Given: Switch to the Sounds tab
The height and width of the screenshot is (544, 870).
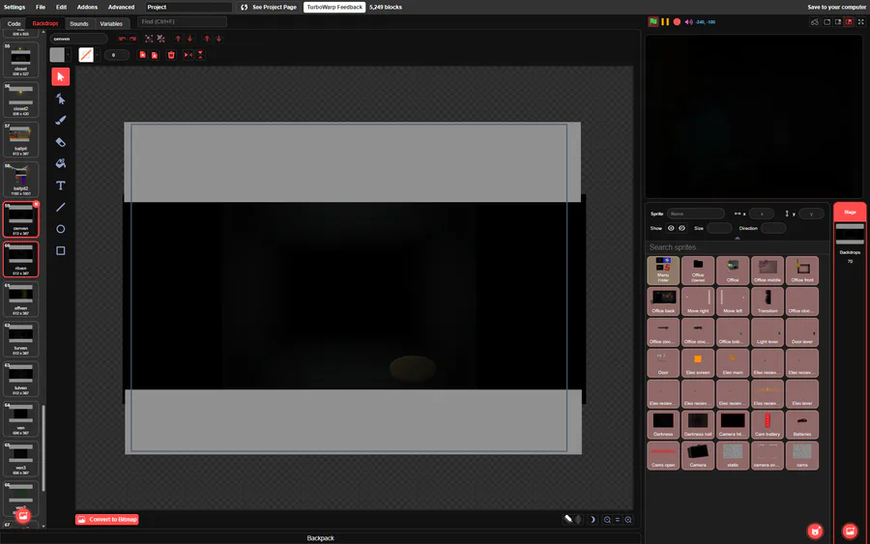Looking at the screenshot, I should click(79, 23).
